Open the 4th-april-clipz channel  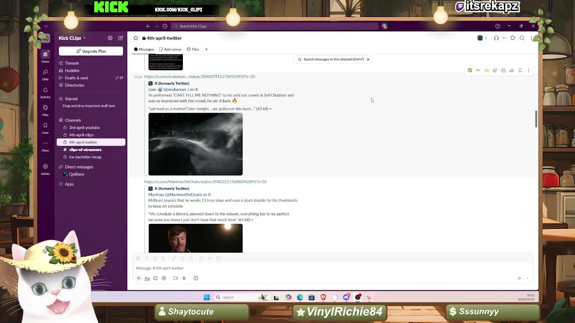point(81,135)
